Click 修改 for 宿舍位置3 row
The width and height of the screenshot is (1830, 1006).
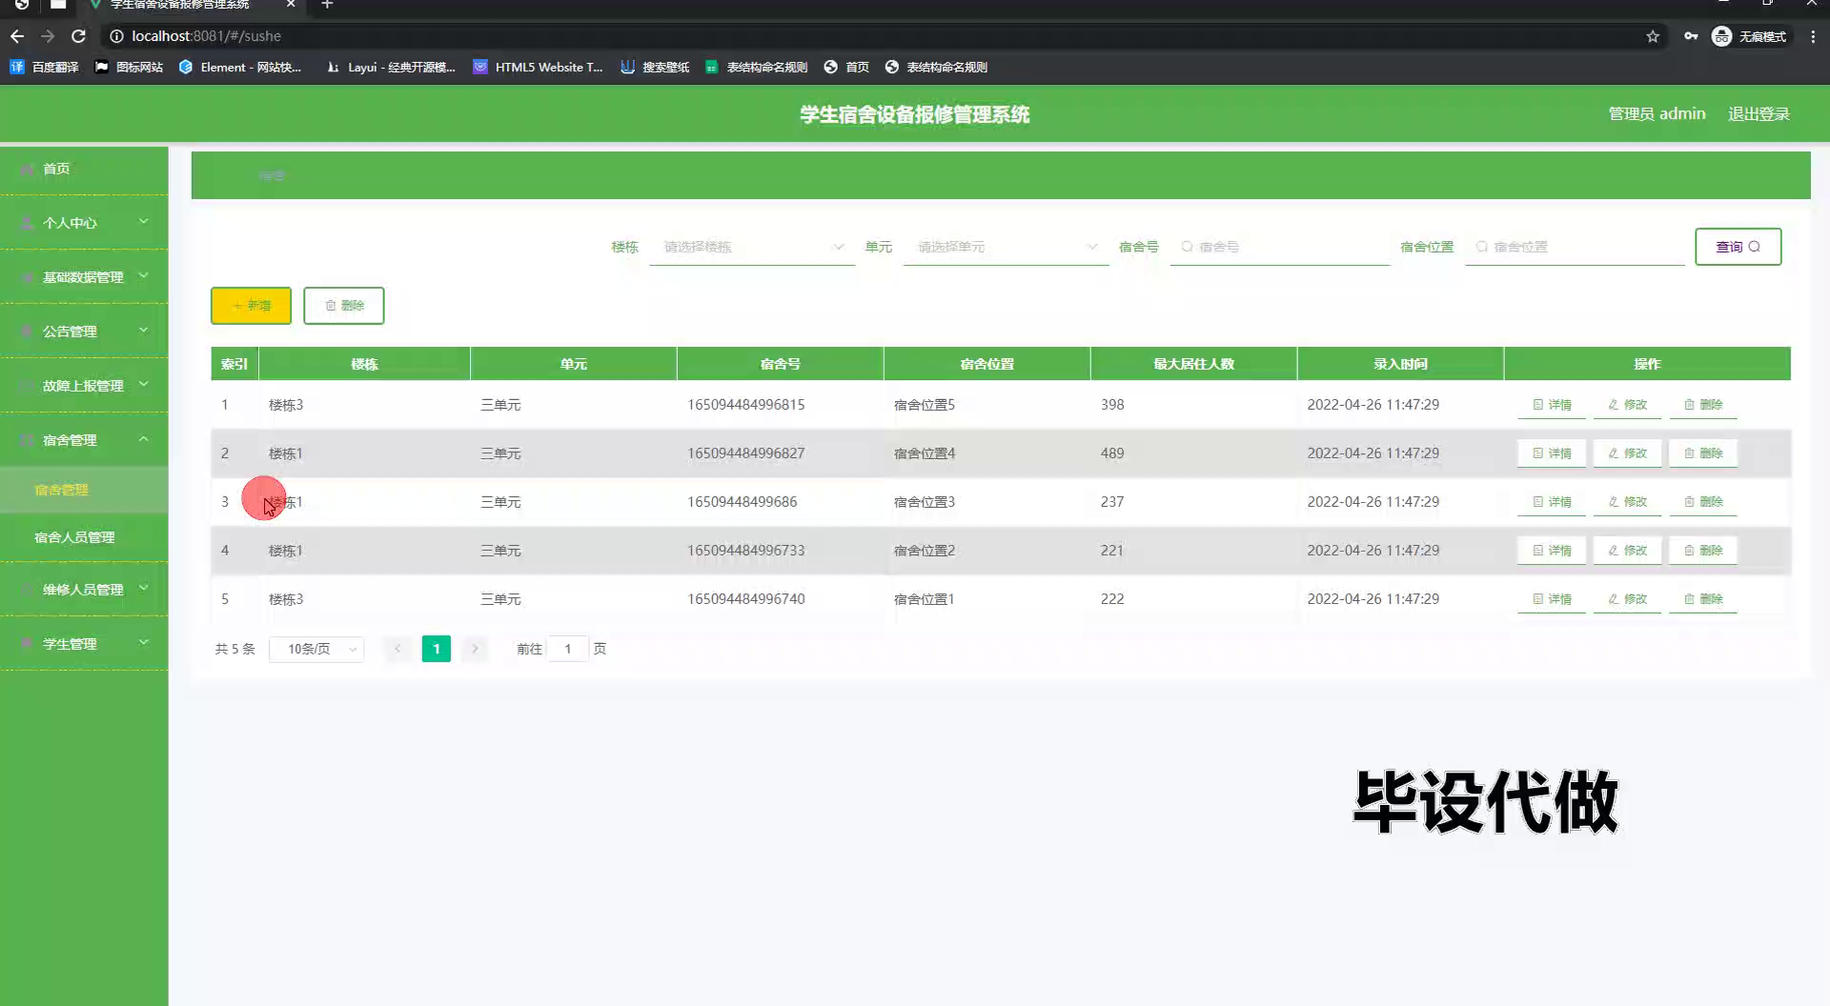click(x=1627, y=502)
